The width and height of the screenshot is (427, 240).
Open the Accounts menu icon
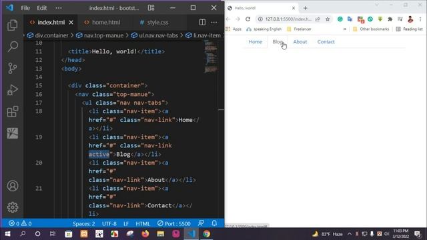click(x=13, y=186)
